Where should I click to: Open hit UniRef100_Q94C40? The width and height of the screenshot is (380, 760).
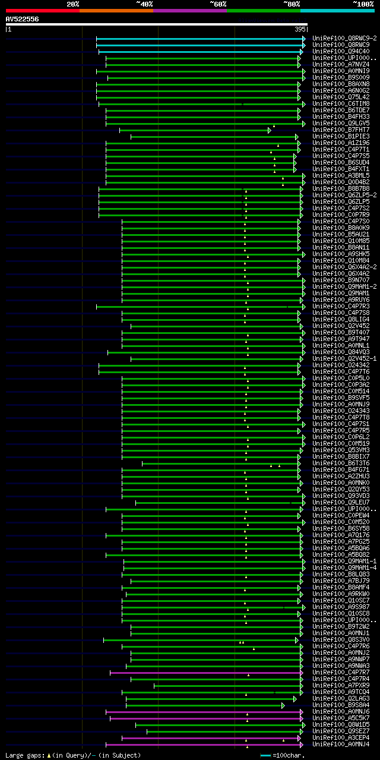(341, 51)
